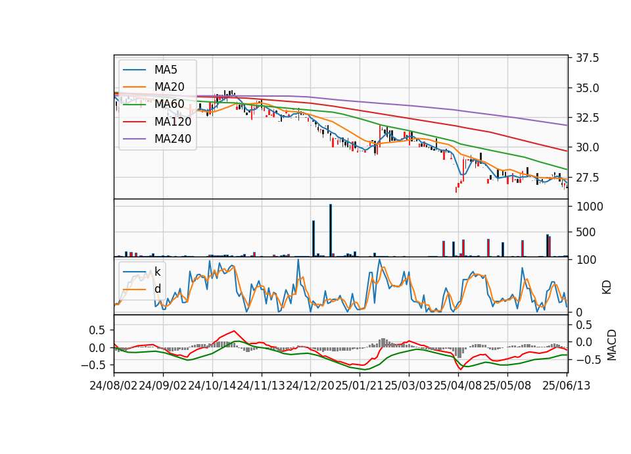Click the 25/04/08 date axis label
The width and height of the screenshot is (631, 454).
pyautogui.click(x=458, y=386)
